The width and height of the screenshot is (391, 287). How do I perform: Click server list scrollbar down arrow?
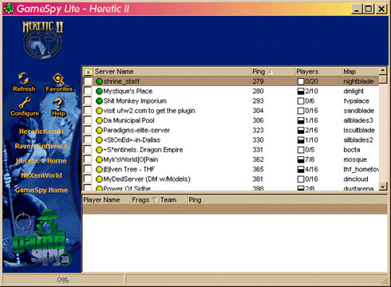(383, 186)
